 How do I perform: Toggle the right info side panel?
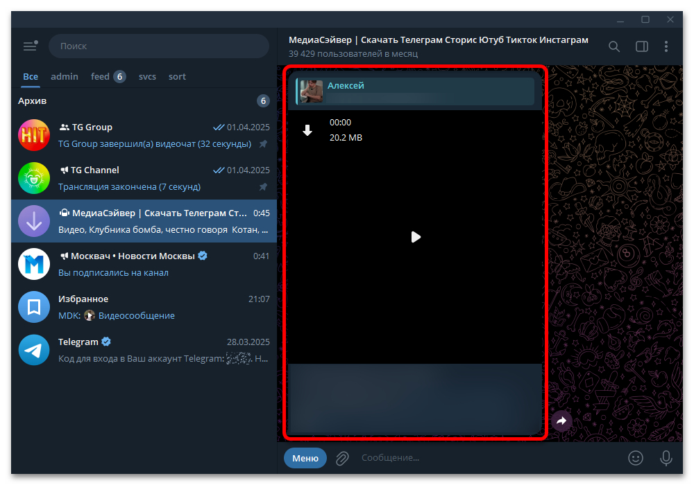[x=642, y=46]
